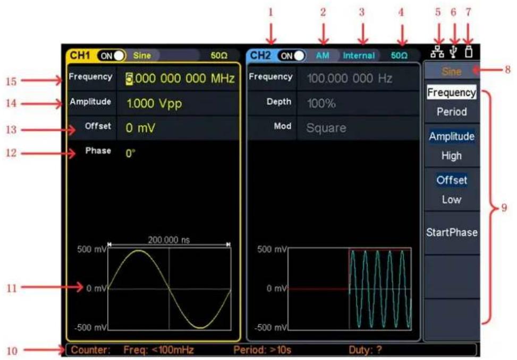Screen dimensions: 517x360
Task: Click the CH1 amplitude value 1.000 Vpp
Action: (x=154, y=104)
